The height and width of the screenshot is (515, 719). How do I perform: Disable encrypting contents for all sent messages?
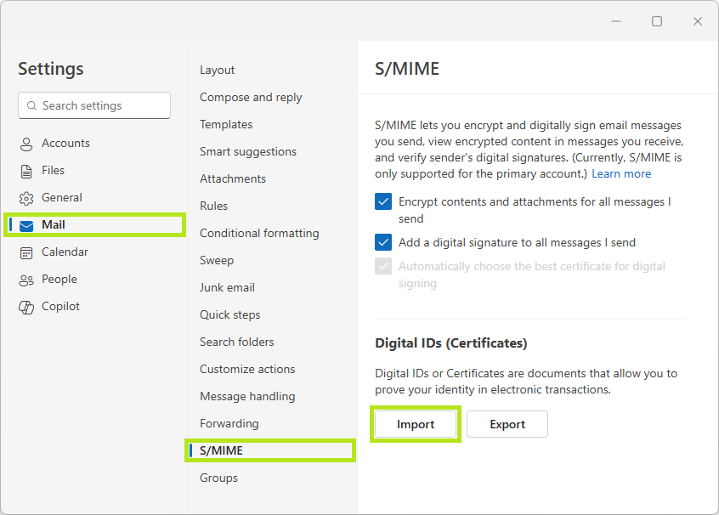382,202
